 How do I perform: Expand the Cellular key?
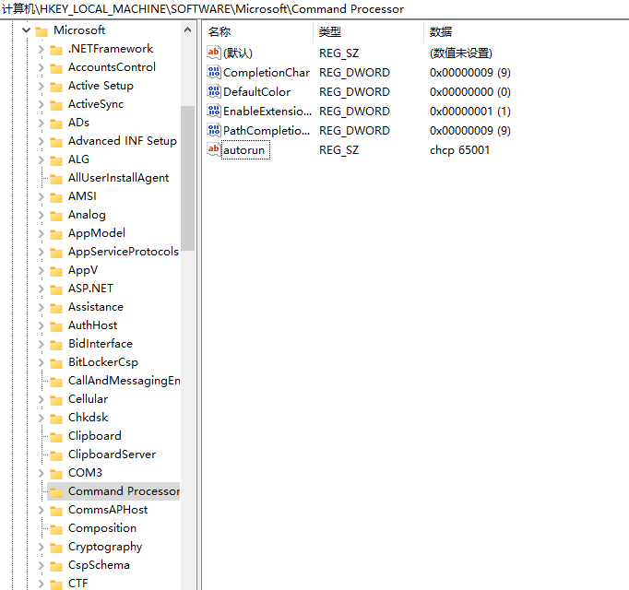coord(41,399)
